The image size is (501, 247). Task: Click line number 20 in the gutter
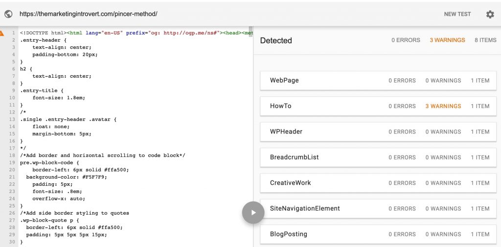[x=12, y=170]
